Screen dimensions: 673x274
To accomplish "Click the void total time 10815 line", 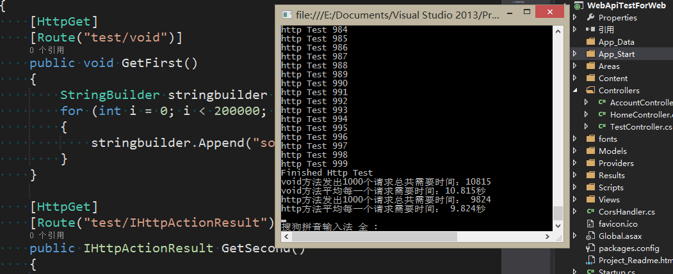I will point(386,181).
